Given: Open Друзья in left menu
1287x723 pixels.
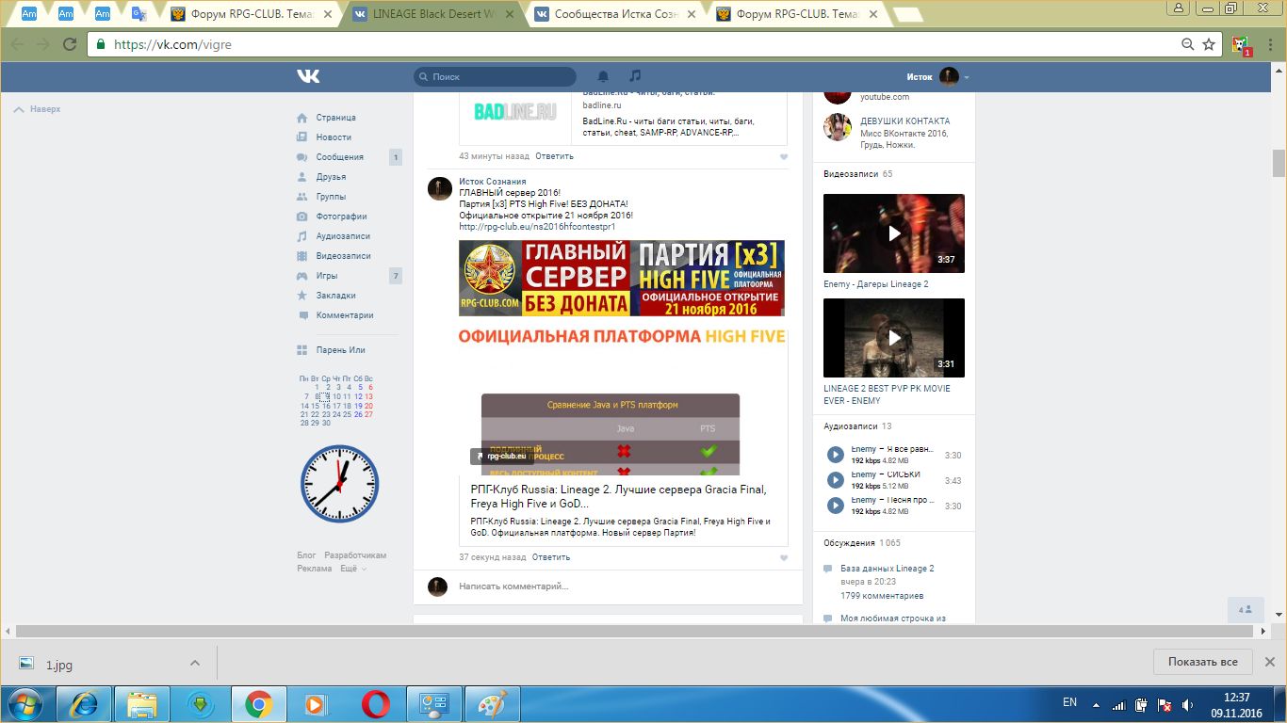Looking at the screenshot, I should [331, 177].
